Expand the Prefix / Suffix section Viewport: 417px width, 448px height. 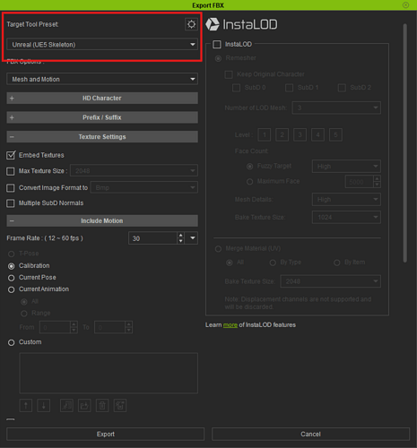tap(102, 117)
